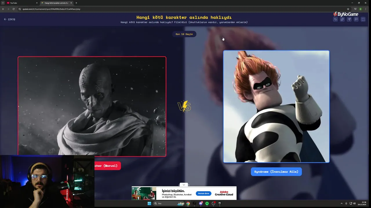Report the quiz using the flag icon
Viewport: 371px width, 208px height.
coord(356,19)
